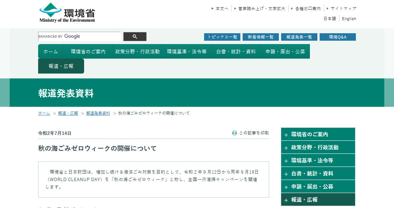Click the トピックス一覧 button
This screenshot has height=208, width=394.
click(x=222, y=37)
